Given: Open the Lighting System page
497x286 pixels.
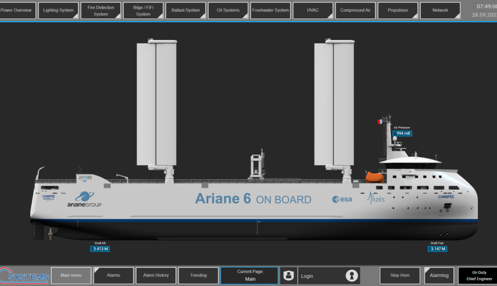Looking at the screenshot, I should 58,11.
